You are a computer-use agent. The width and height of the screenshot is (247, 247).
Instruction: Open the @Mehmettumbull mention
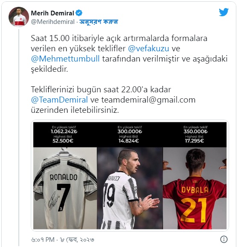pos(65,59)
